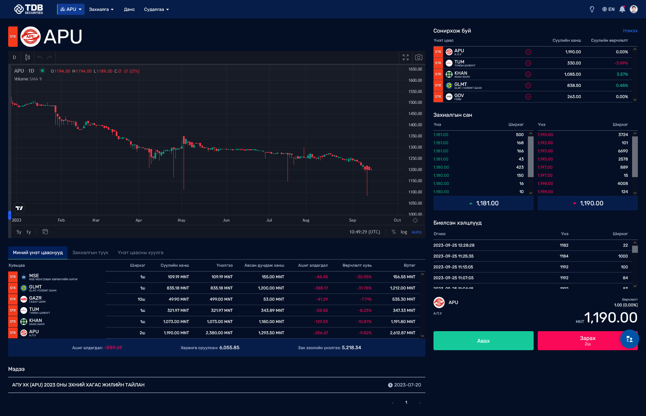Switch to the Захиалгын түүх tab
The height and width of the screenshot is (416, 646).
(x=90, y=252)
